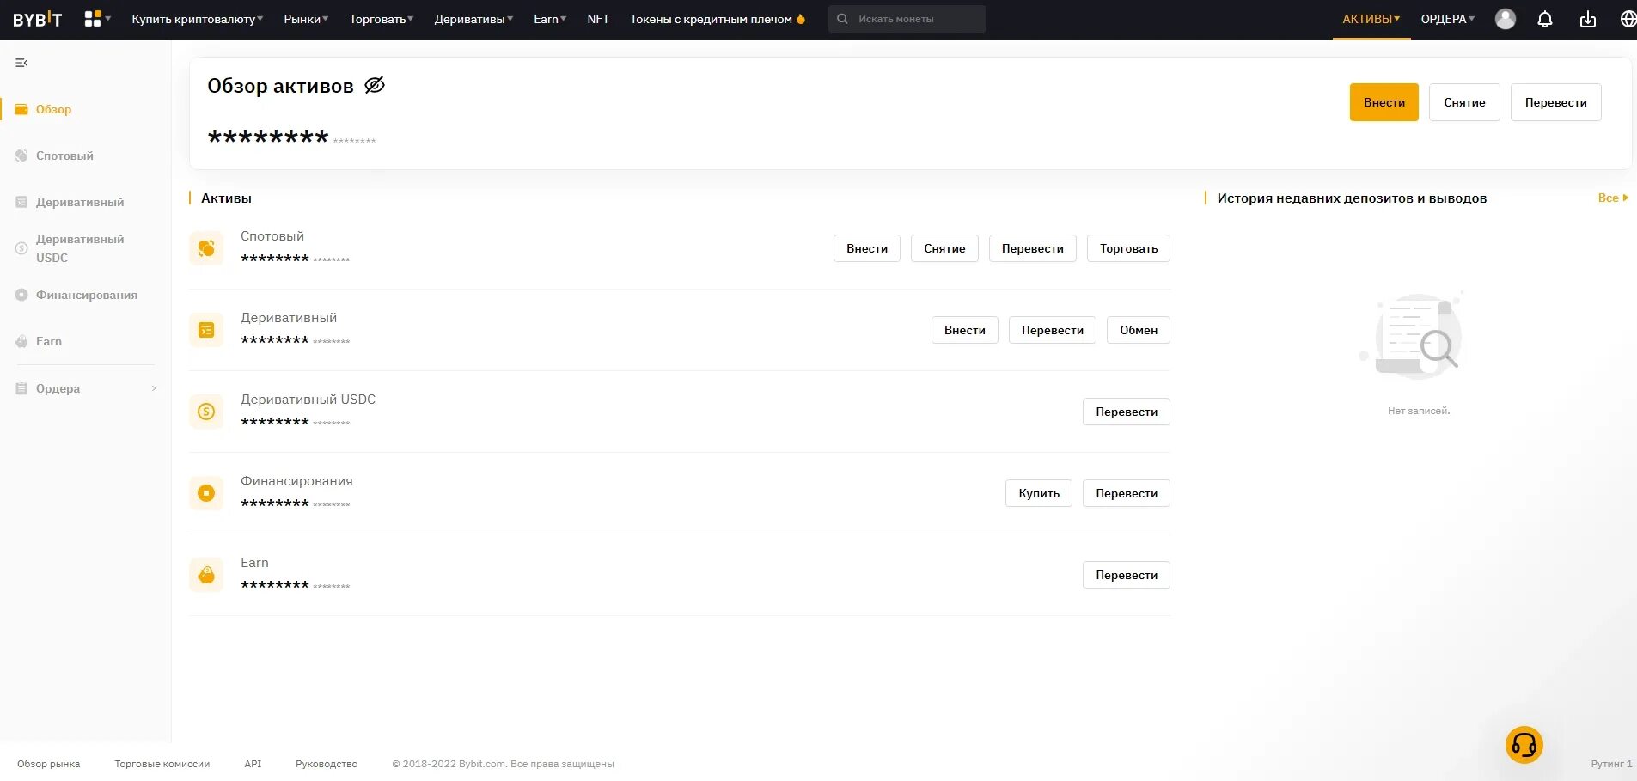Select Earn in the sidebar
The width and height of the screenshot is (1637, 781).
click(x=49, y=341)
